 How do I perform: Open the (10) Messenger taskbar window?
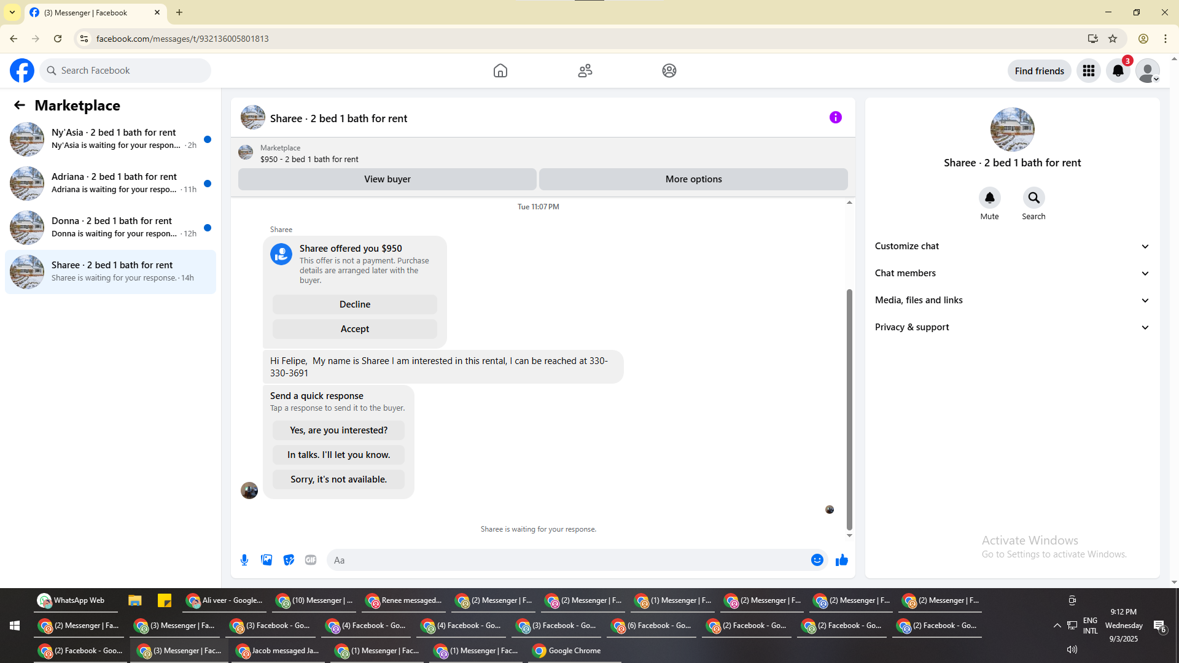click(x=314, y=600)
